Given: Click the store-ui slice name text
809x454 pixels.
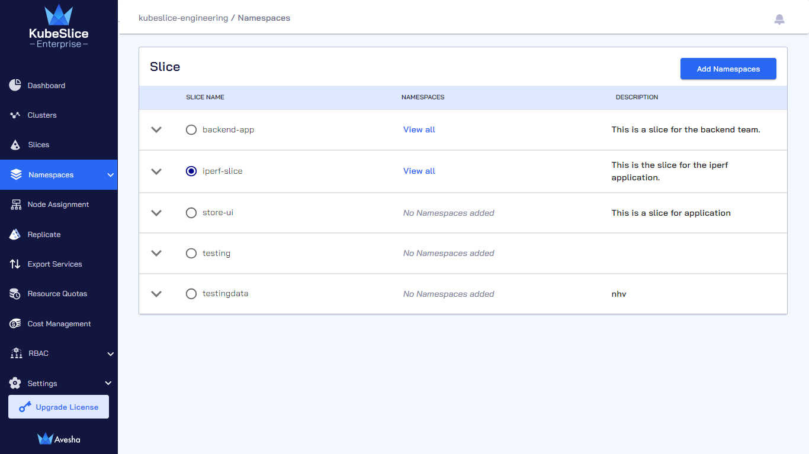Looking at the screenshot, I should [x=218, y=212].
